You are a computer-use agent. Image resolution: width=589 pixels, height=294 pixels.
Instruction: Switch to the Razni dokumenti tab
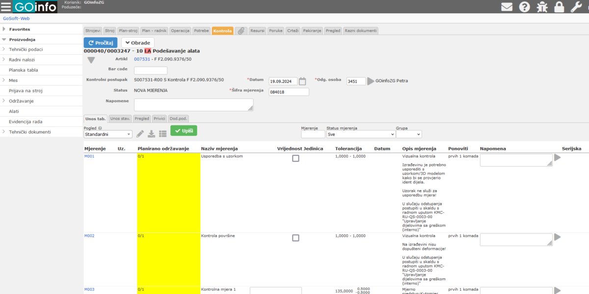point(361,30)
